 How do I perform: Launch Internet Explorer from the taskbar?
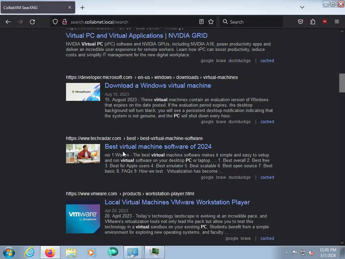(30, 252)
